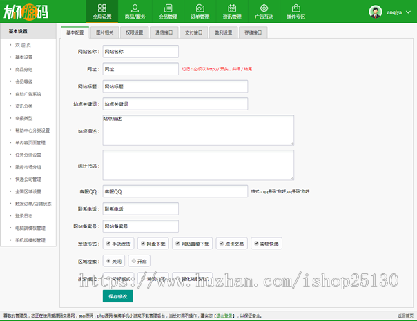The height and width of the screenshot is (321, 417).
Task: Click the 保存修改 button
Action: [x=117, y=295]
